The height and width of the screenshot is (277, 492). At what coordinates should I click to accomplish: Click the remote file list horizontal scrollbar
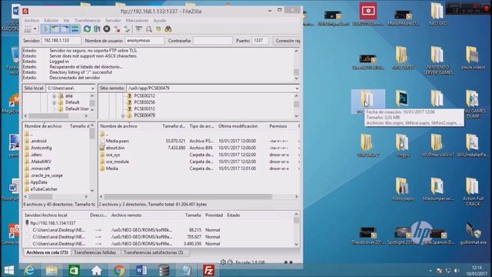188,196
